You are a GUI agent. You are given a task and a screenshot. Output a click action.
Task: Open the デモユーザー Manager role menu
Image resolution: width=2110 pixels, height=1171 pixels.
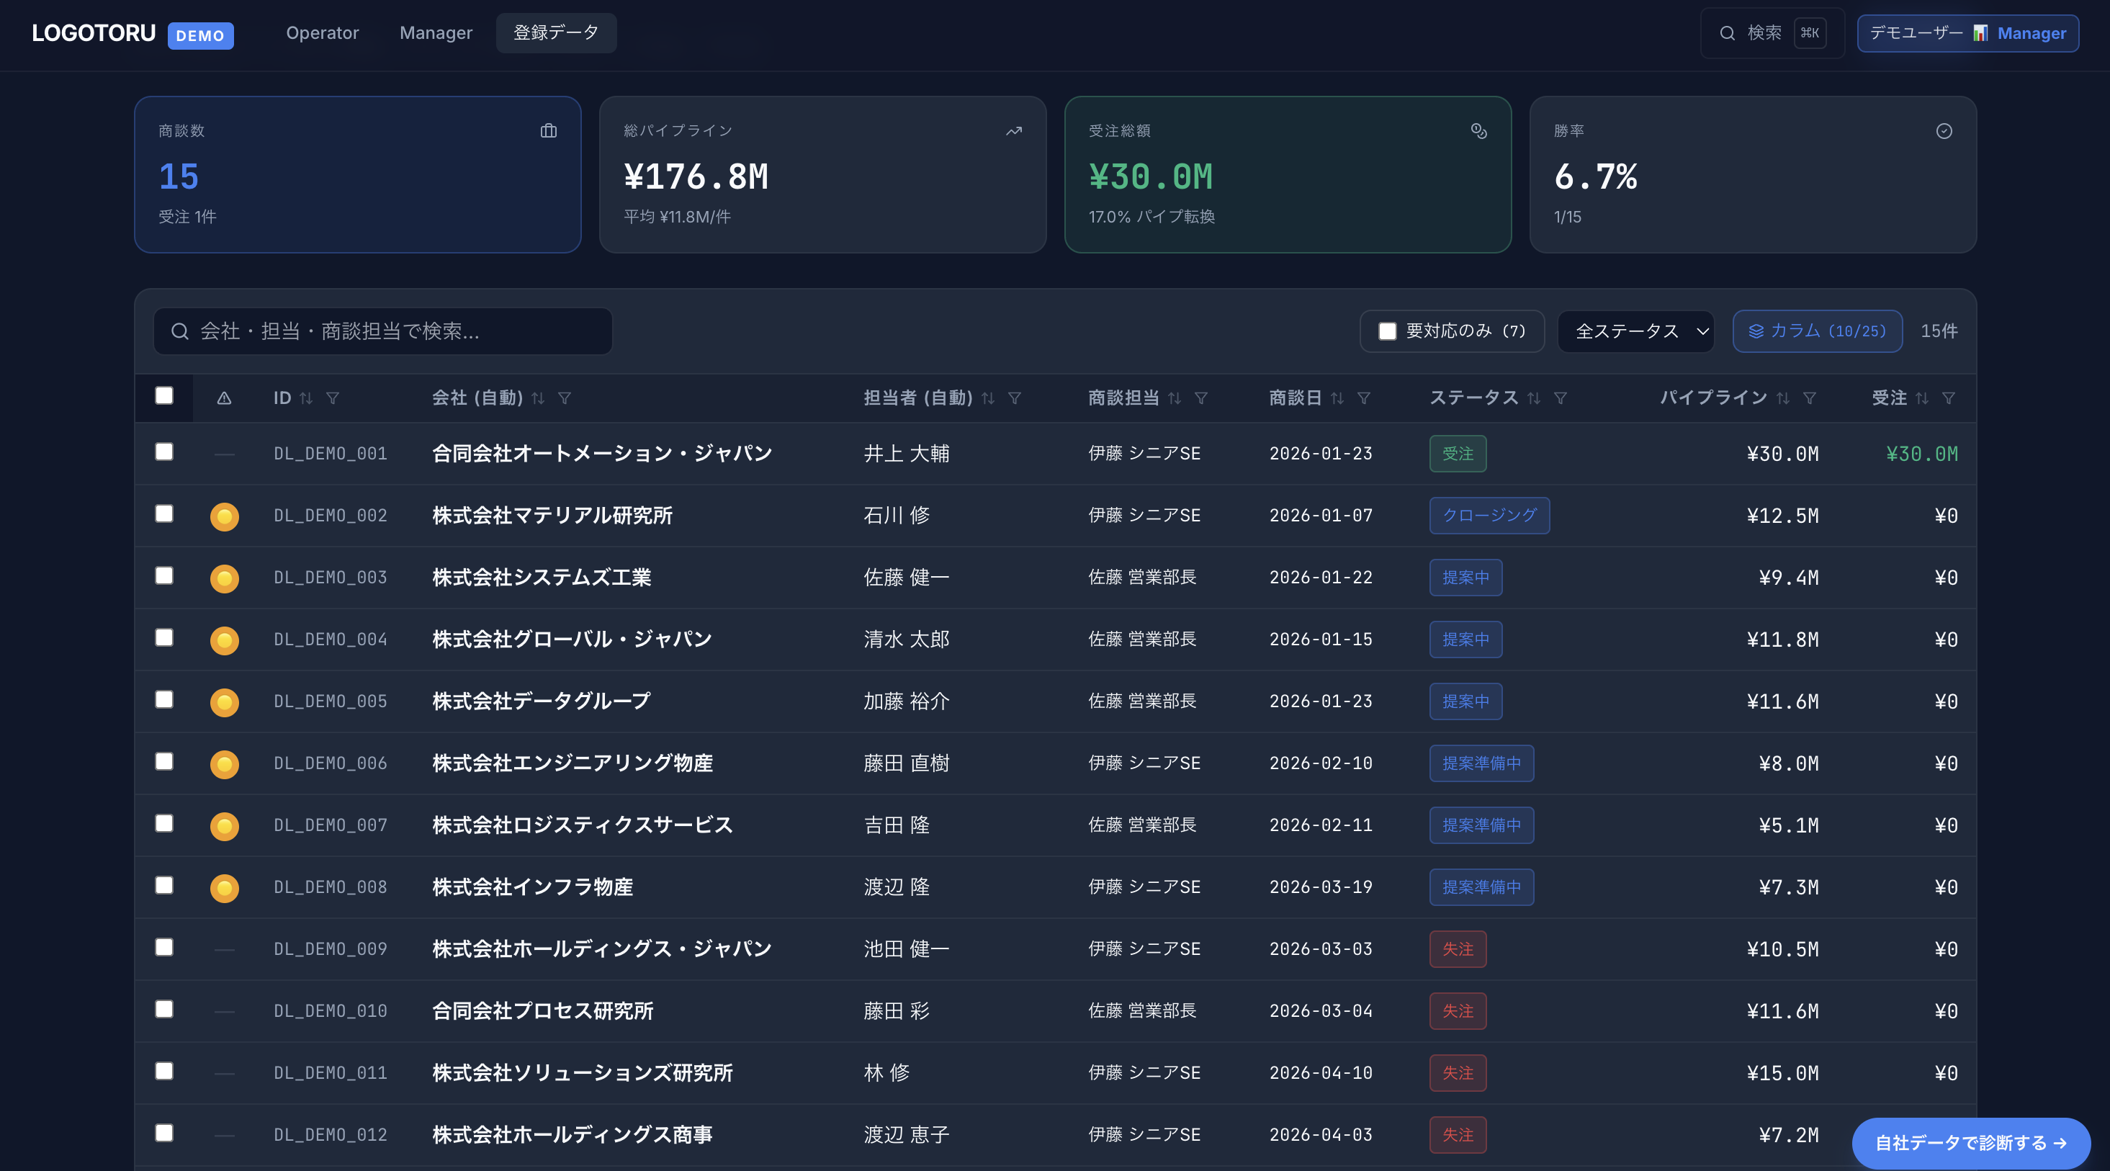[x=1967, y=34]
